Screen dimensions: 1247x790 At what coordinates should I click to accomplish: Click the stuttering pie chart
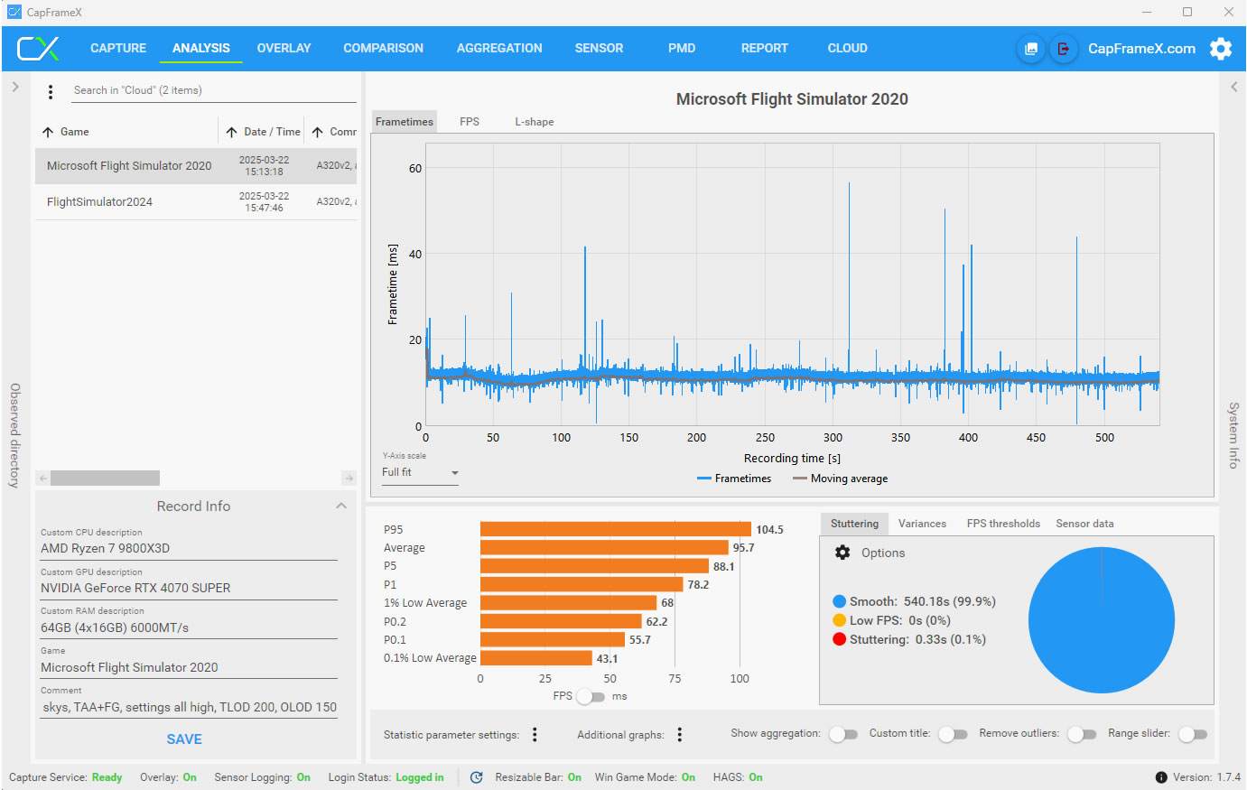click(1102, 620)
